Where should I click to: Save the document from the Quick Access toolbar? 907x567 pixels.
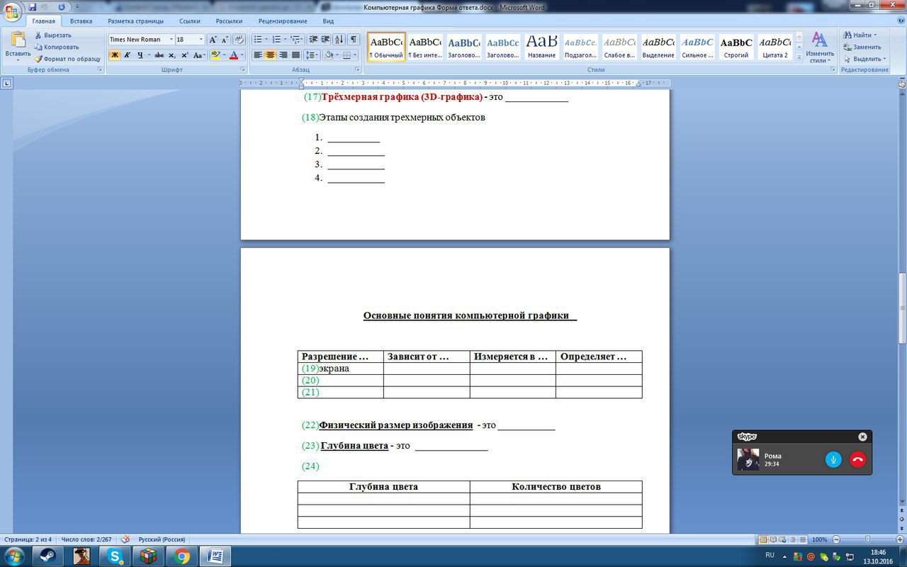33,7
